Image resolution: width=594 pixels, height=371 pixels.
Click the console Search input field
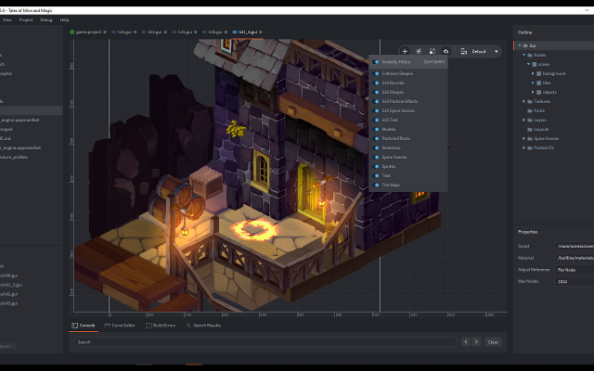tap(265, 342)
